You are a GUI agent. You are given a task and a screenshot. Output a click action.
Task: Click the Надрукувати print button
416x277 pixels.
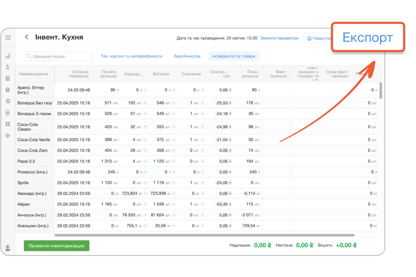318,38
